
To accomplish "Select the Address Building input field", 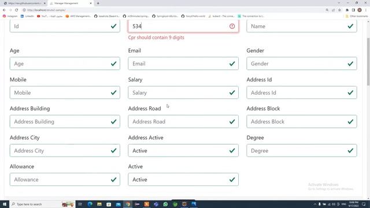I will [65, 121].
